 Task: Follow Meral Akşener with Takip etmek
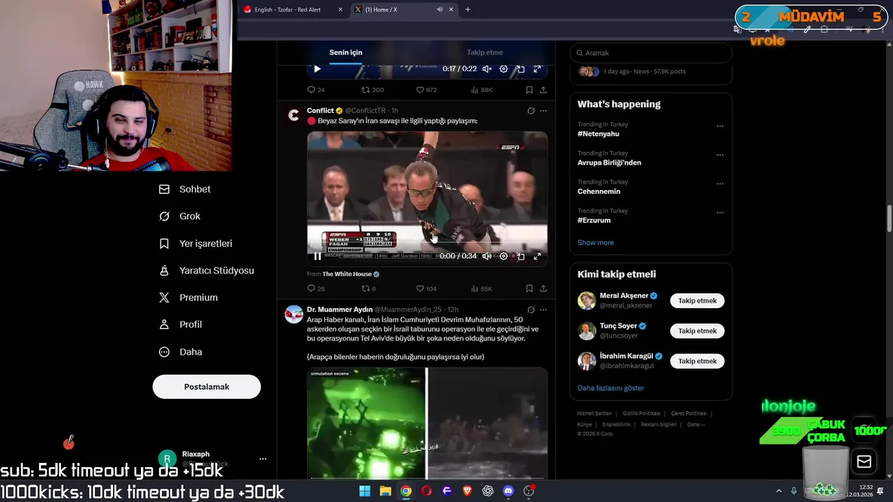(x=698, y=301)
